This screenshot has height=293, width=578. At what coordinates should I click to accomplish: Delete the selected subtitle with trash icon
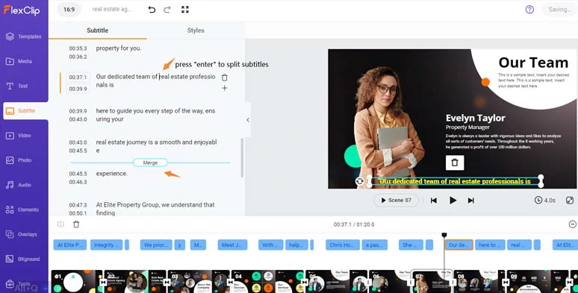225,78
